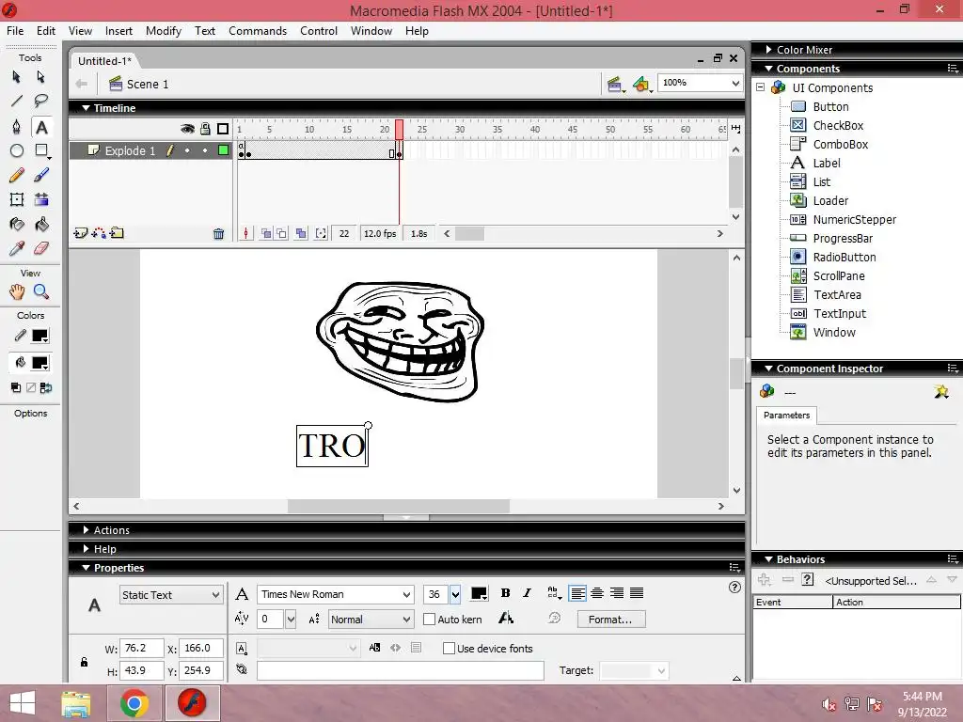Select the Brush tool
963x722 pixels.
pyautogui.click(x=41, y=176)
